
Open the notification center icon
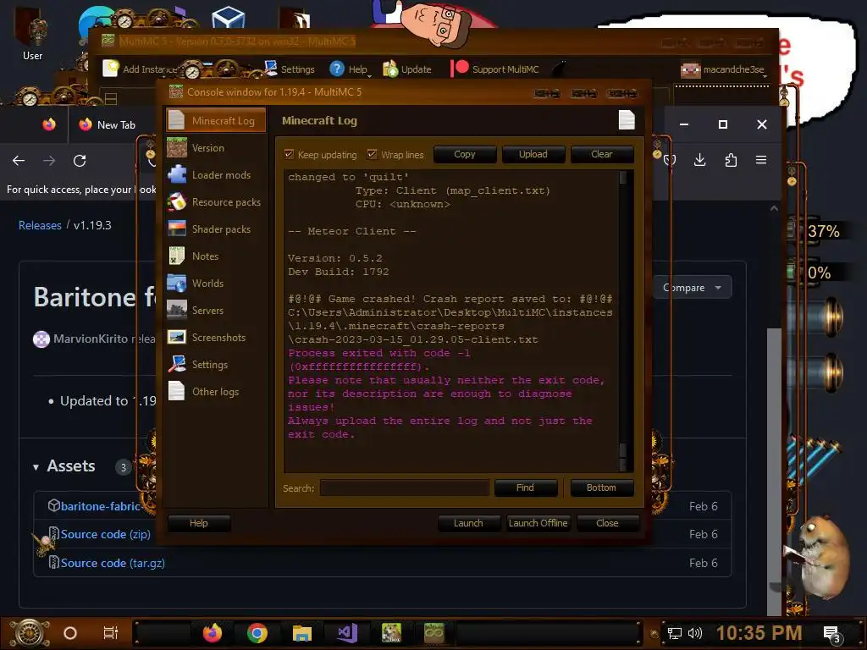[x=832, y=634]
